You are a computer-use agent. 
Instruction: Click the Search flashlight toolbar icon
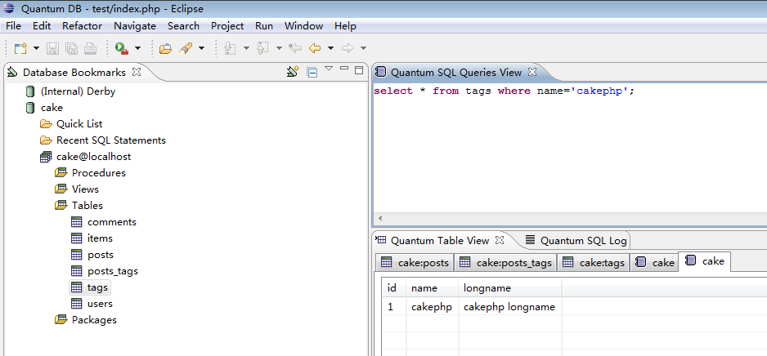(186, 49)
